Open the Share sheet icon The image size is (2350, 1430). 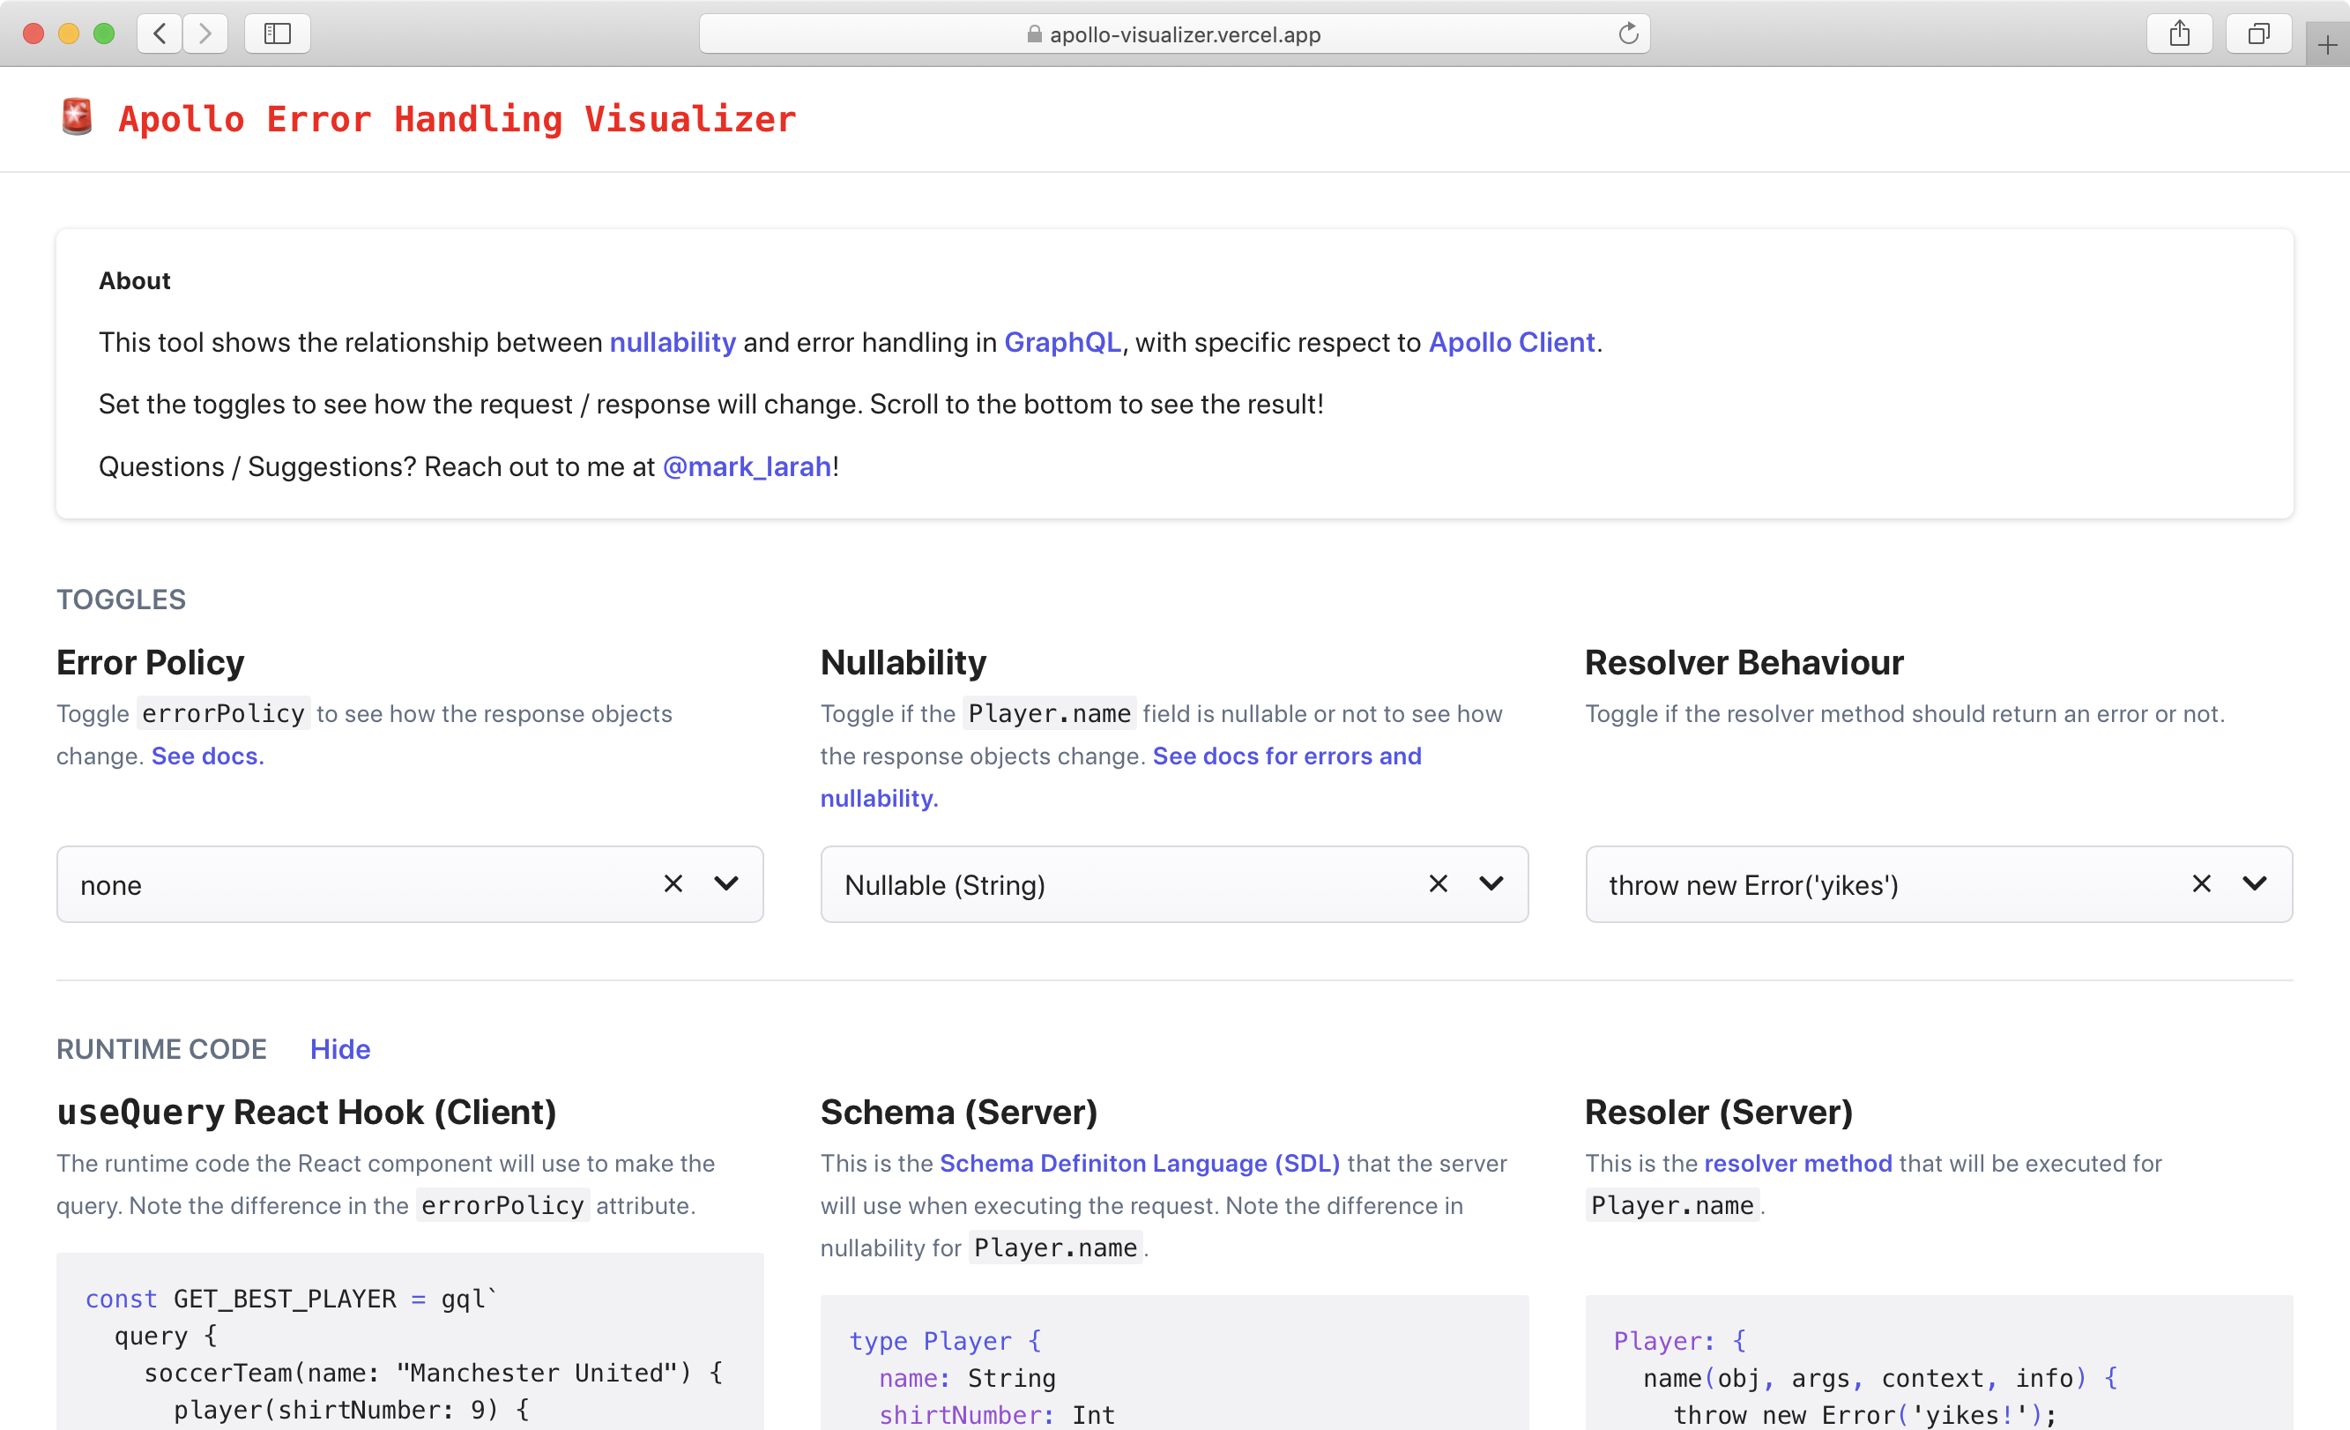tap(2178, 34)
